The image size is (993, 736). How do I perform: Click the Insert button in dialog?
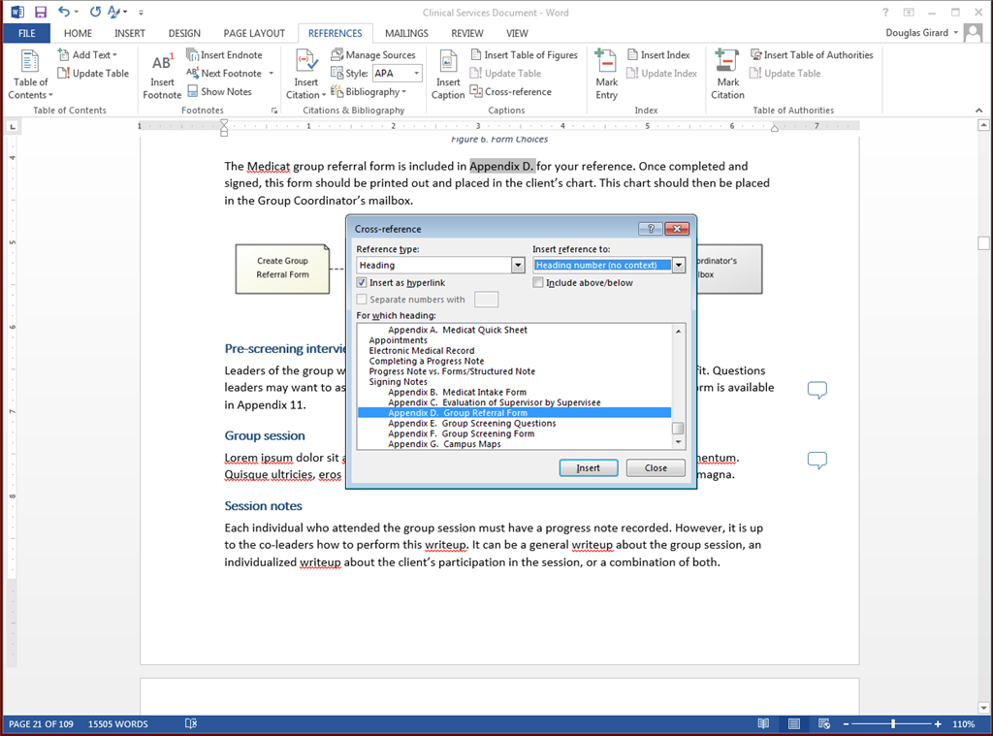click(x=589, y=468)
